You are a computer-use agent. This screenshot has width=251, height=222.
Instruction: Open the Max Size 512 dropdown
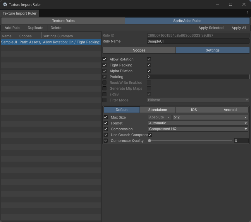point(210,117)
